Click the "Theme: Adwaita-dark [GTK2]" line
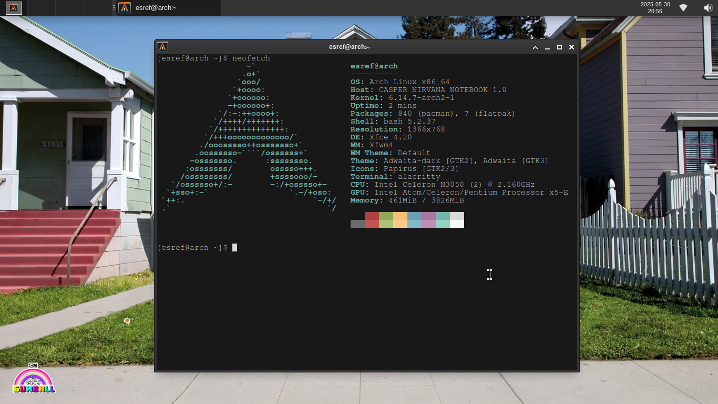The height and width of the screenshot is (404, 718). coord(449,161)
